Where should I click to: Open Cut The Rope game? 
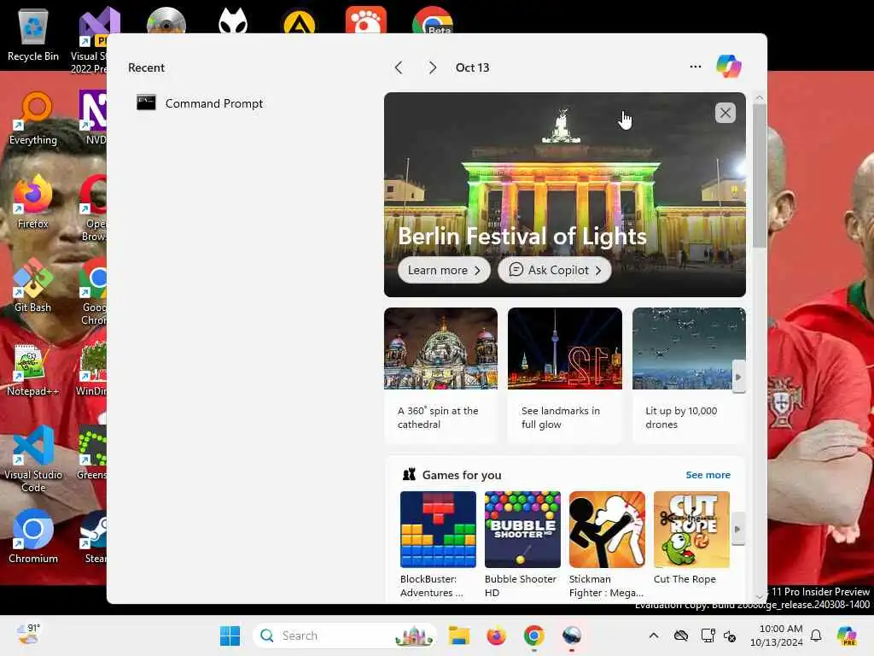tap(691, 538)
